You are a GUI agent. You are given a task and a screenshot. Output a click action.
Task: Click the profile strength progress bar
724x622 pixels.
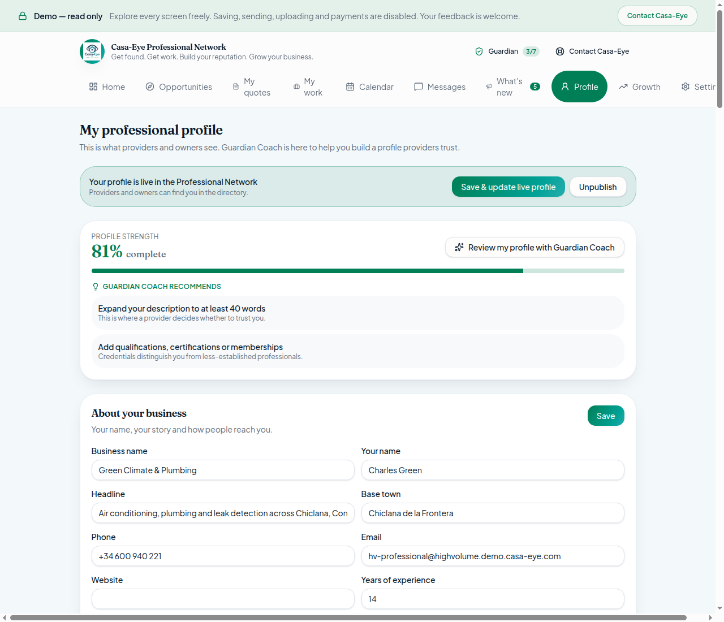tap(358, 271)
